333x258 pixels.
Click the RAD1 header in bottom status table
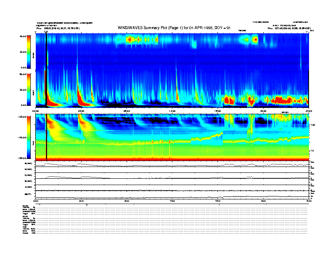pyautogui.click(x=25, y=217)
